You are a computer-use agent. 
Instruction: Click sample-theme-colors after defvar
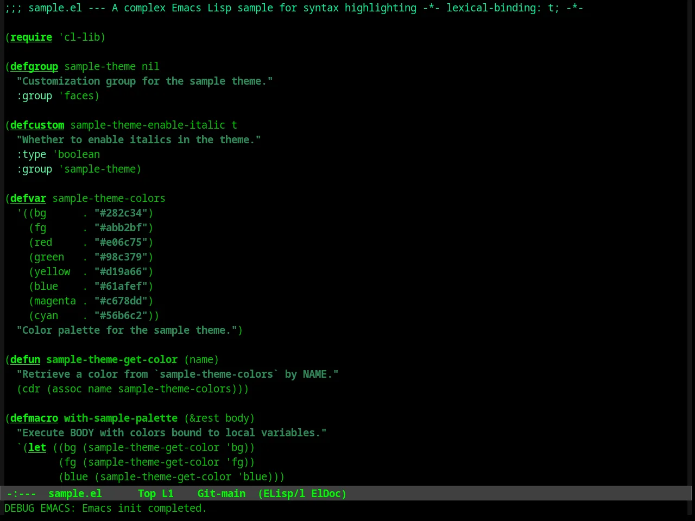(x=109, y=198)
